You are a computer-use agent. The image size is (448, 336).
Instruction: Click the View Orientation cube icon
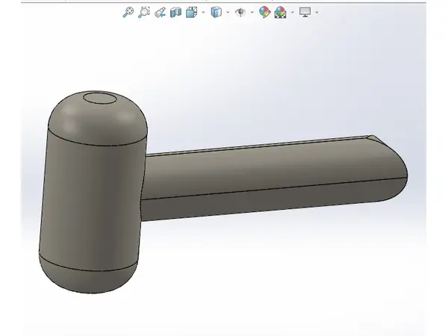click(191, 12)
